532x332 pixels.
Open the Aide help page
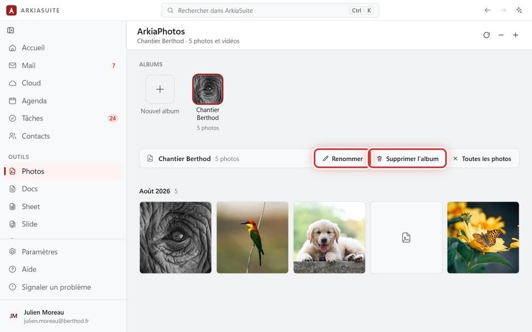tap(63, 269)
